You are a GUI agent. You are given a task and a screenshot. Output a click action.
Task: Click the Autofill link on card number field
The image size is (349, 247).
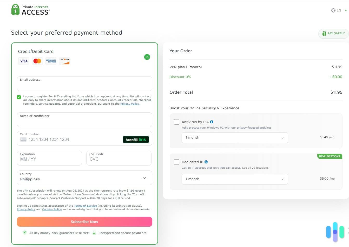(x=136, y=139)
